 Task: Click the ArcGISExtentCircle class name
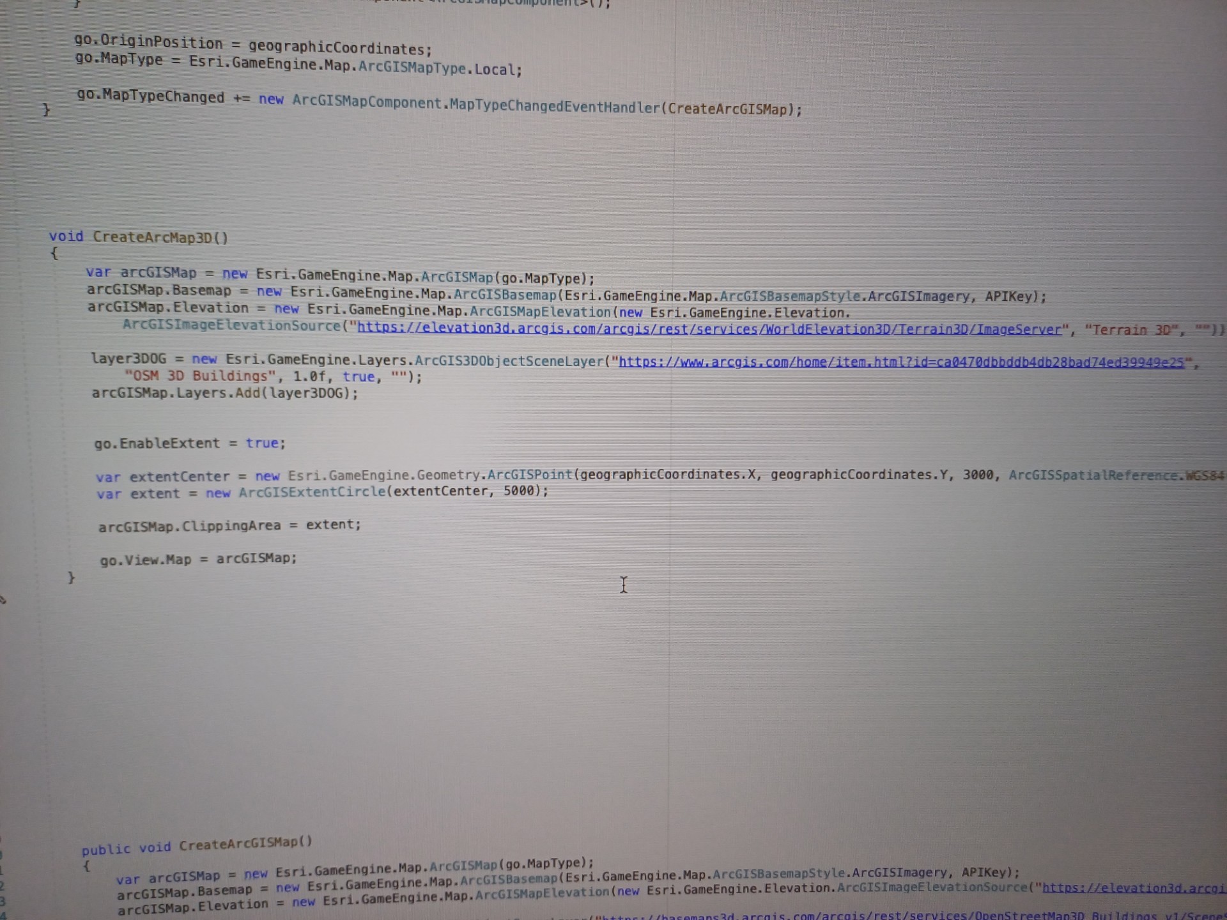coord(312,492)
